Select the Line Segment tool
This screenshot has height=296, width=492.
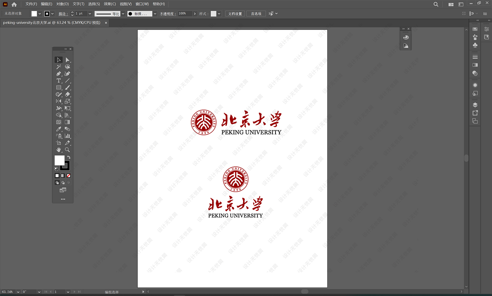pyautogui.click(x=67, y=80)
